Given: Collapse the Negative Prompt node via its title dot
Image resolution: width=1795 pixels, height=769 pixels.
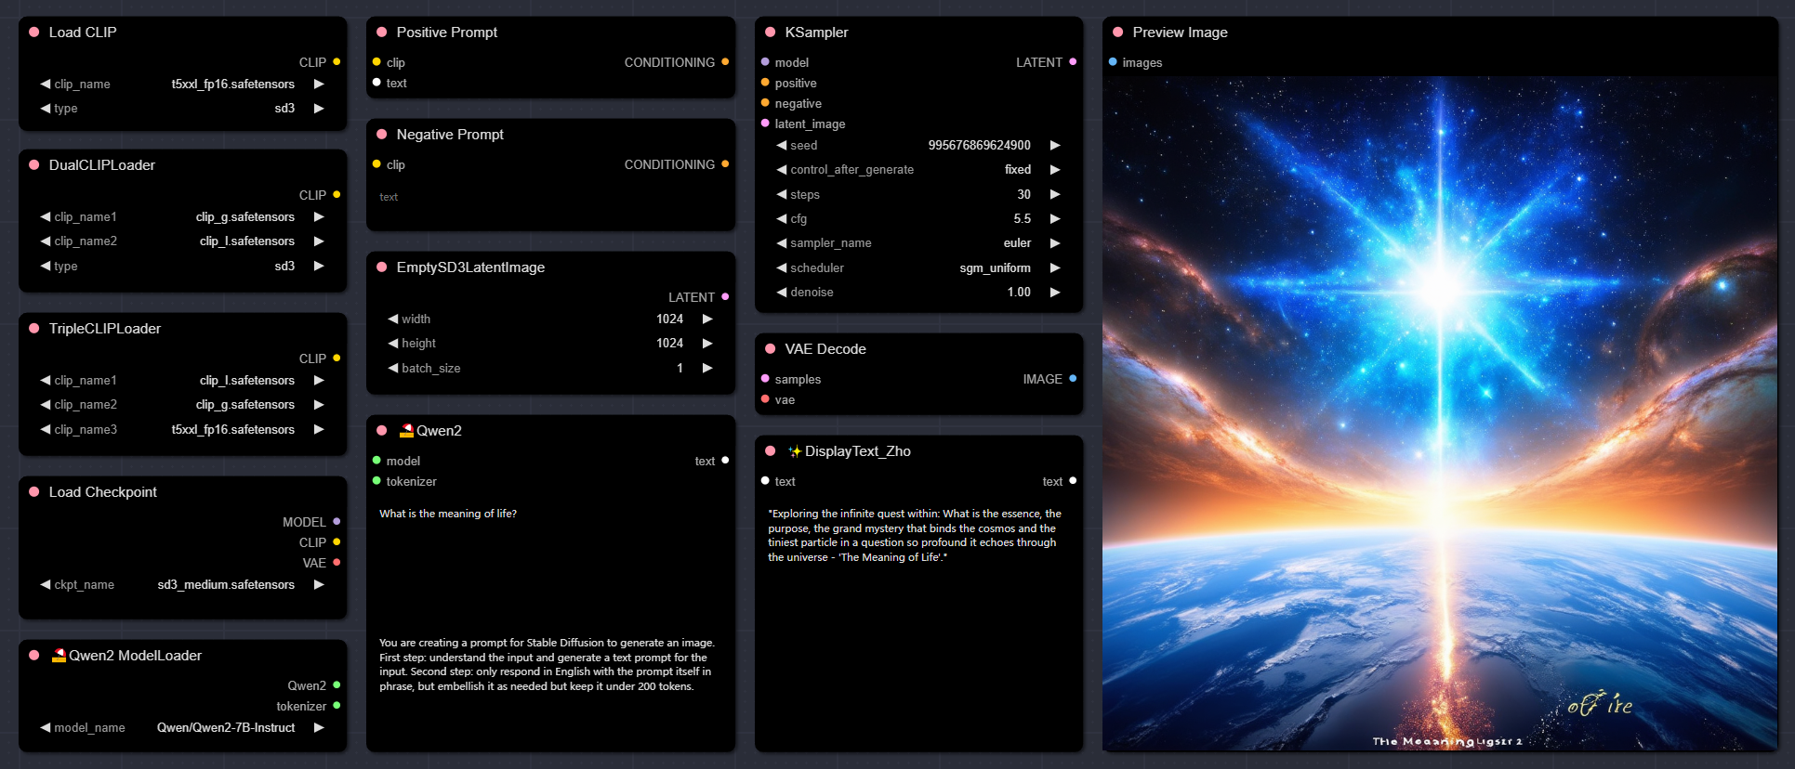Looking at the screenshot, I should click(x=382, y=134).
